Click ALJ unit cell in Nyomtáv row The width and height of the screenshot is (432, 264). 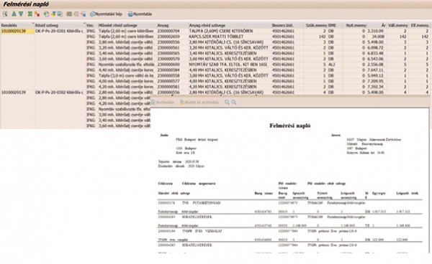point(335,65)
